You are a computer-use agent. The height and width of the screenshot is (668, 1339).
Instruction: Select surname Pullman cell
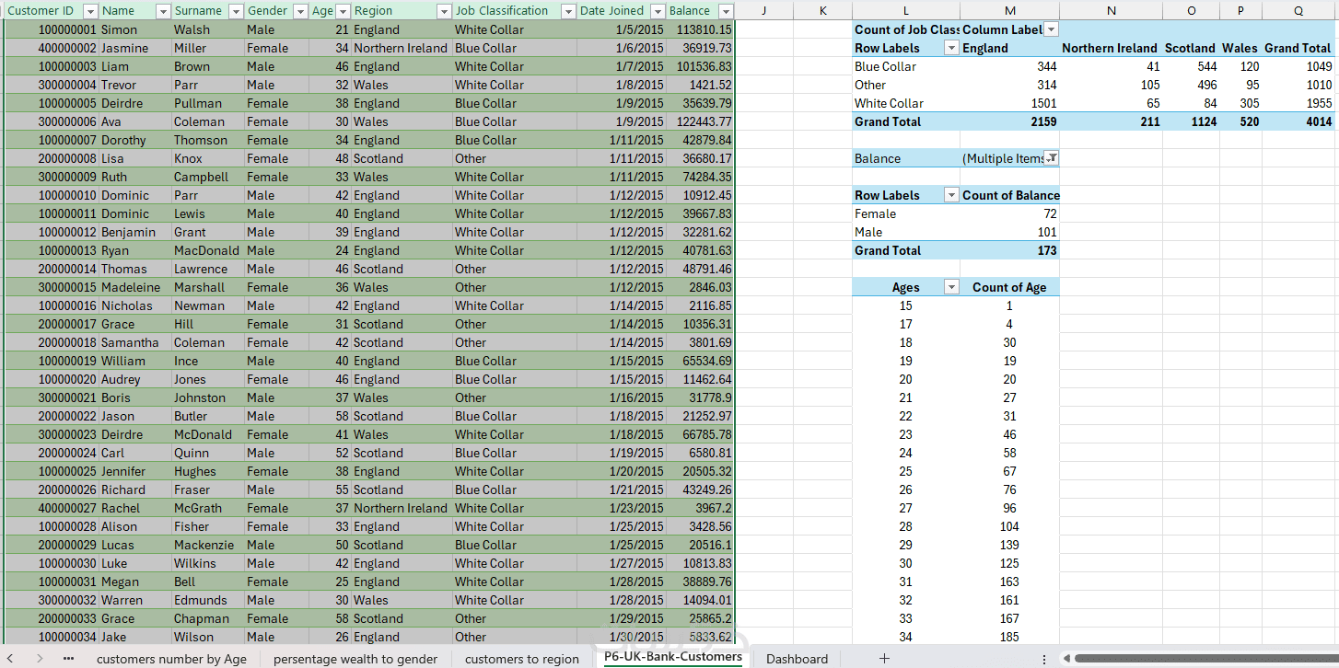208,103
